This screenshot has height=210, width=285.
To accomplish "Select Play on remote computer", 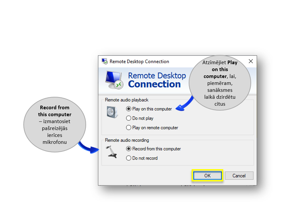I will (129, 128).
